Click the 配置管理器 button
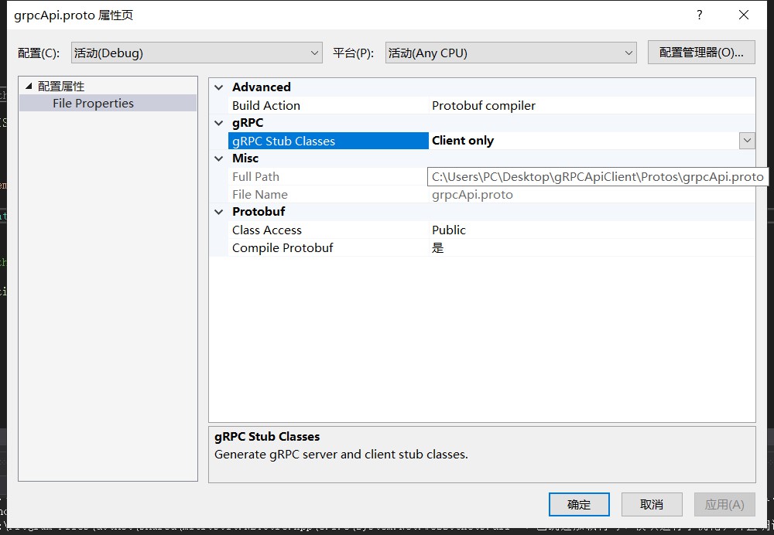Screen dimensions: 774x535 pos(701,52)
